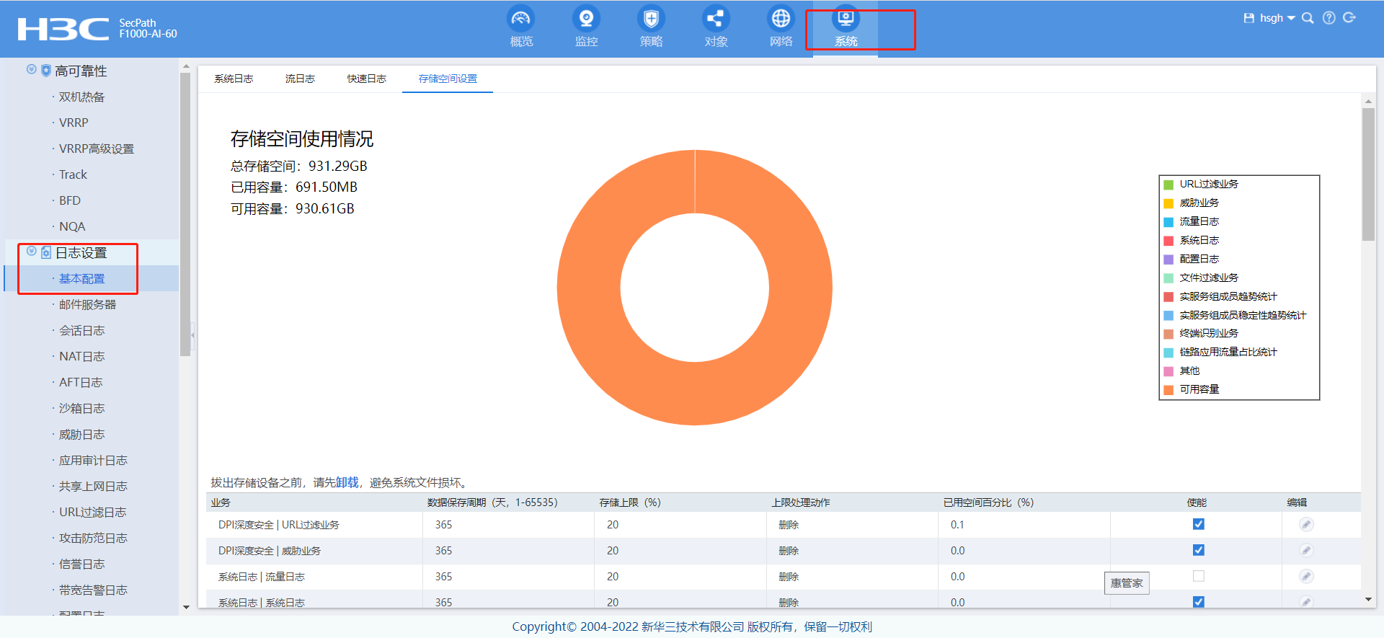
Task: Uncheck 使能 checkbox for 威胁业务 row
Action: tap(1198, 550)
